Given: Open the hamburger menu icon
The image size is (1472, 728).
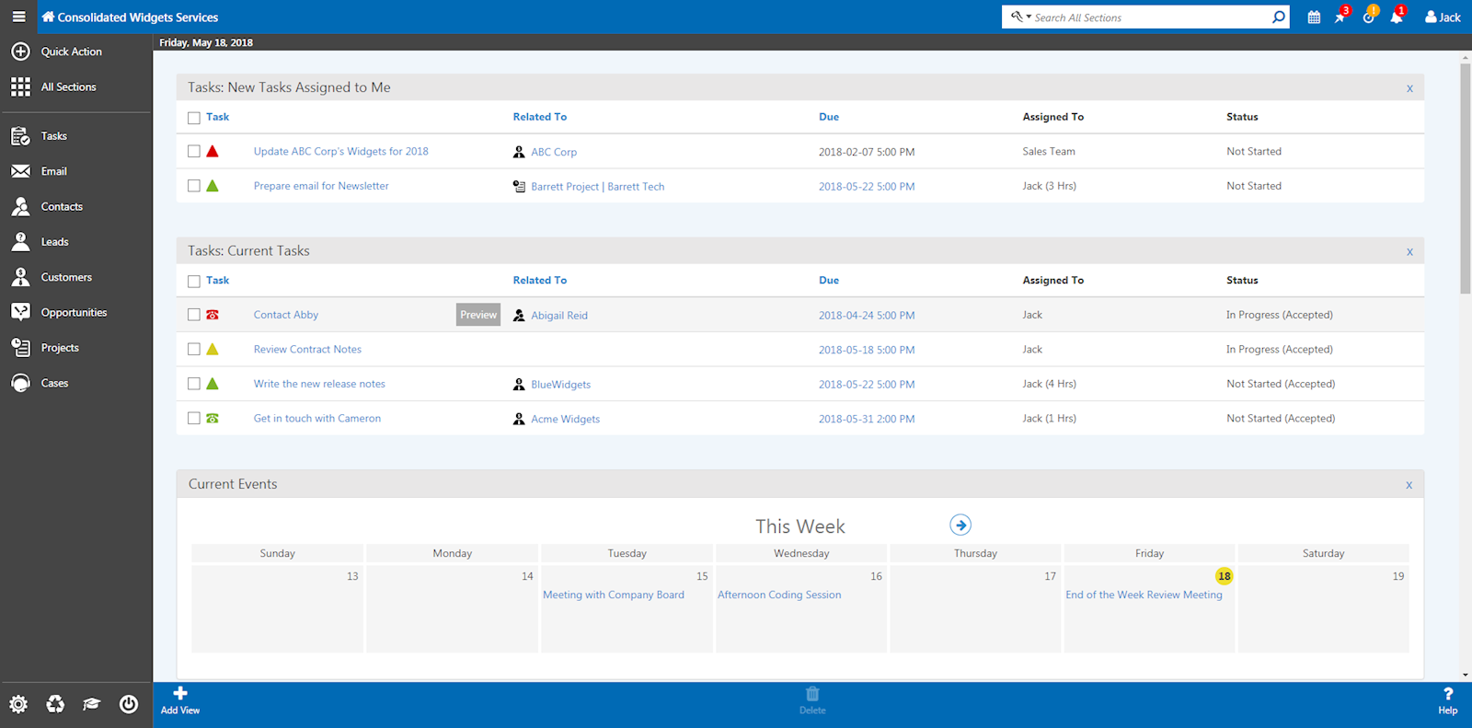Looking at the screenshot, I should 18,17.
